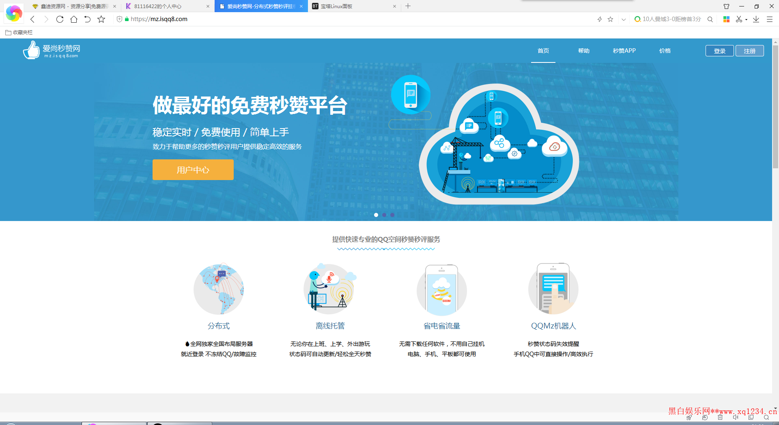Click the 省电省流量 phone illustration

(x=442, y=290)
